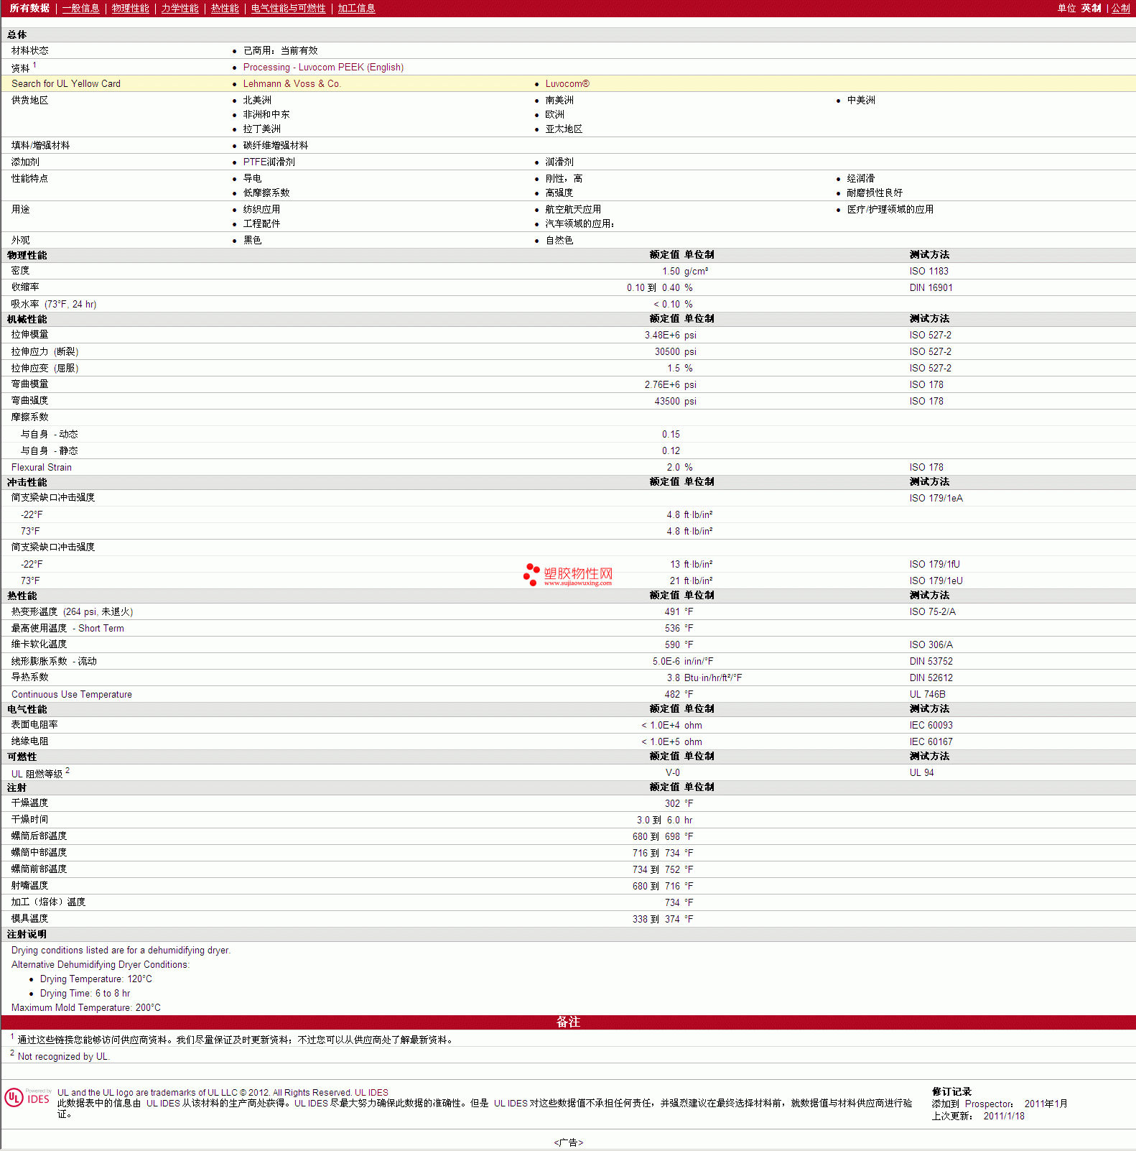Go to the 一般信息 tab
This screenshot has width=1136, height=1151.
click(80, 9)
